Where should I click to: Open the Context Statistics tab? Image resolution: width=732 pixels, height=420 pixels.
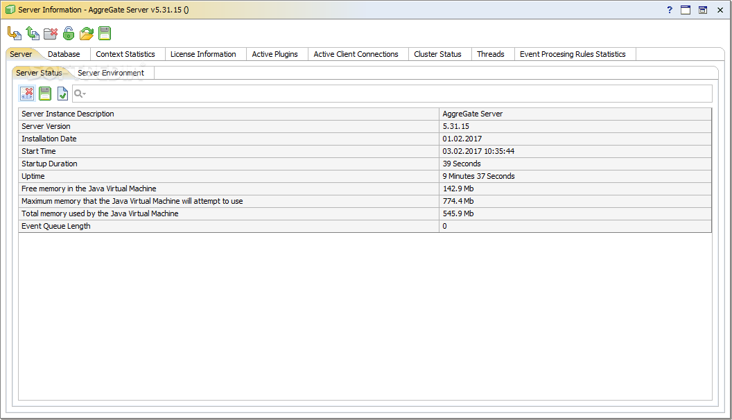point(125,54)
